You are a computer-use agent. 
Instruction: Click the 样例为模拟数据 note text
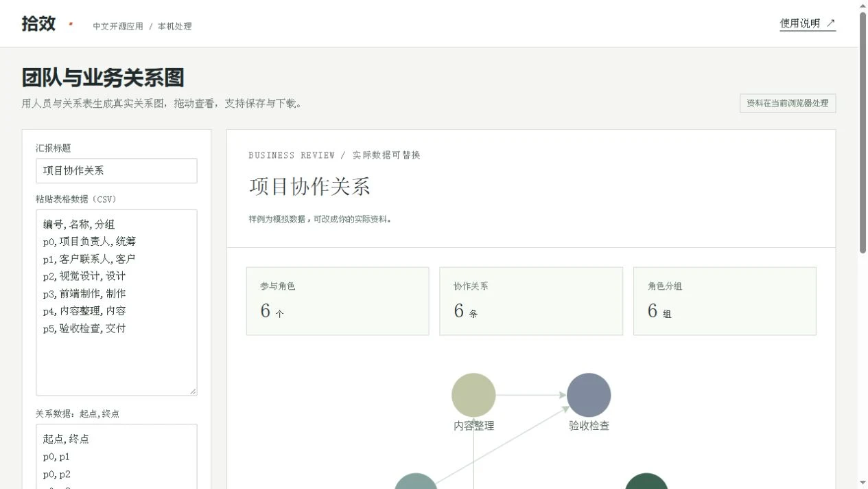320,220
